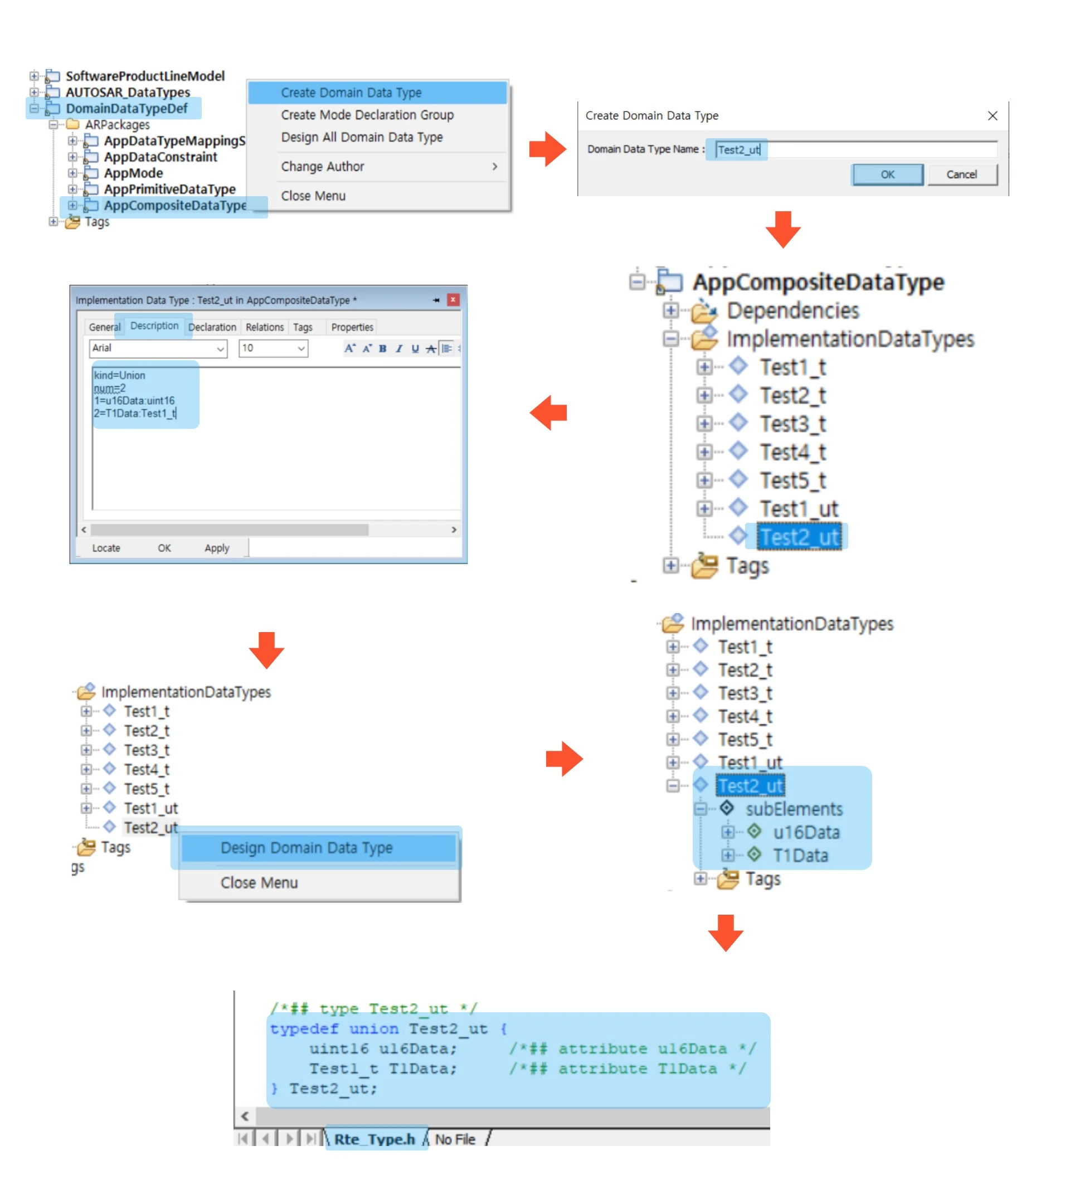This screenshot has height=1204, width=1070.
Task: Click OK in Implementation Data Type dialog
Action: [x=164, y=548]
